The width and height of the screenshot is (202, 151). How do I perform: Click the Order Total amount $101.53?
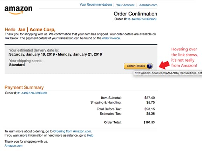149,122
